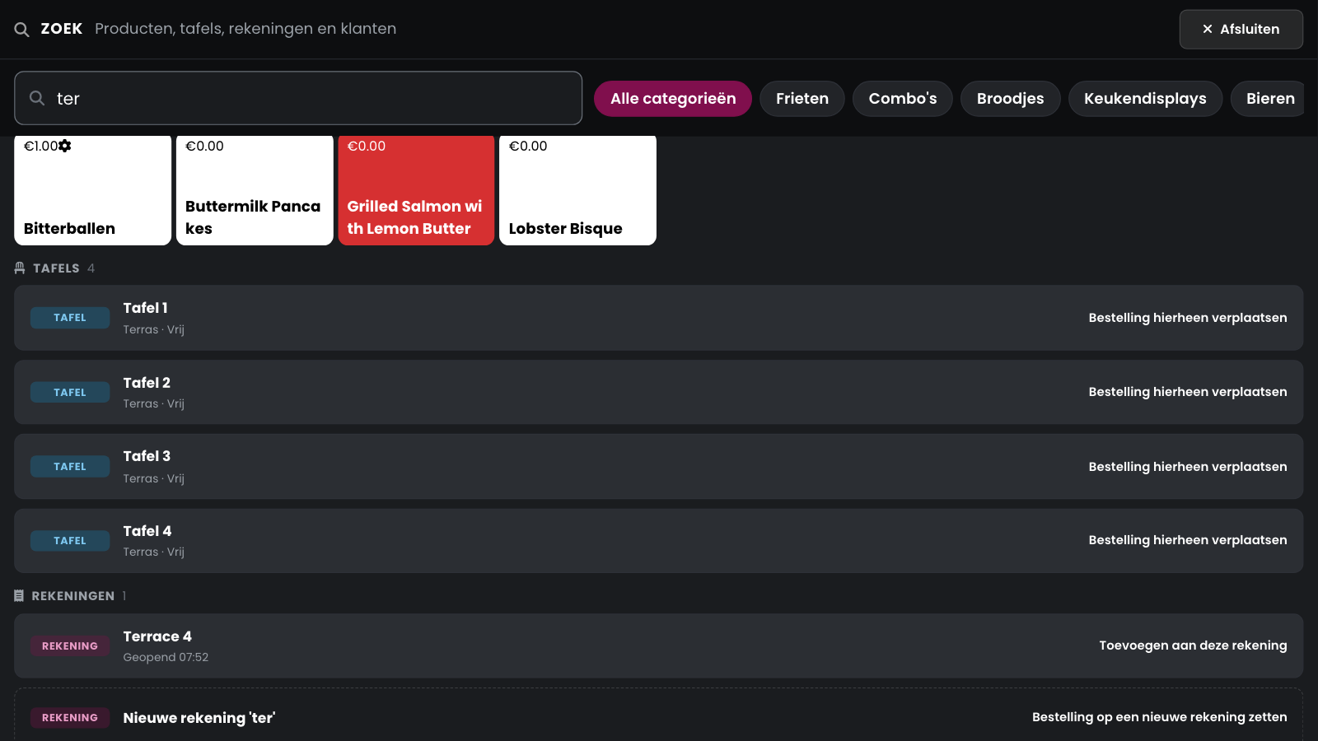Move order to Tafel 2

1187,392
